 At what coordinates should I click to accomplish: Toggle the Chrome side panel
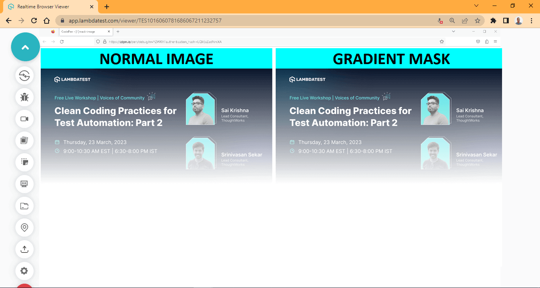pos(506,21)
